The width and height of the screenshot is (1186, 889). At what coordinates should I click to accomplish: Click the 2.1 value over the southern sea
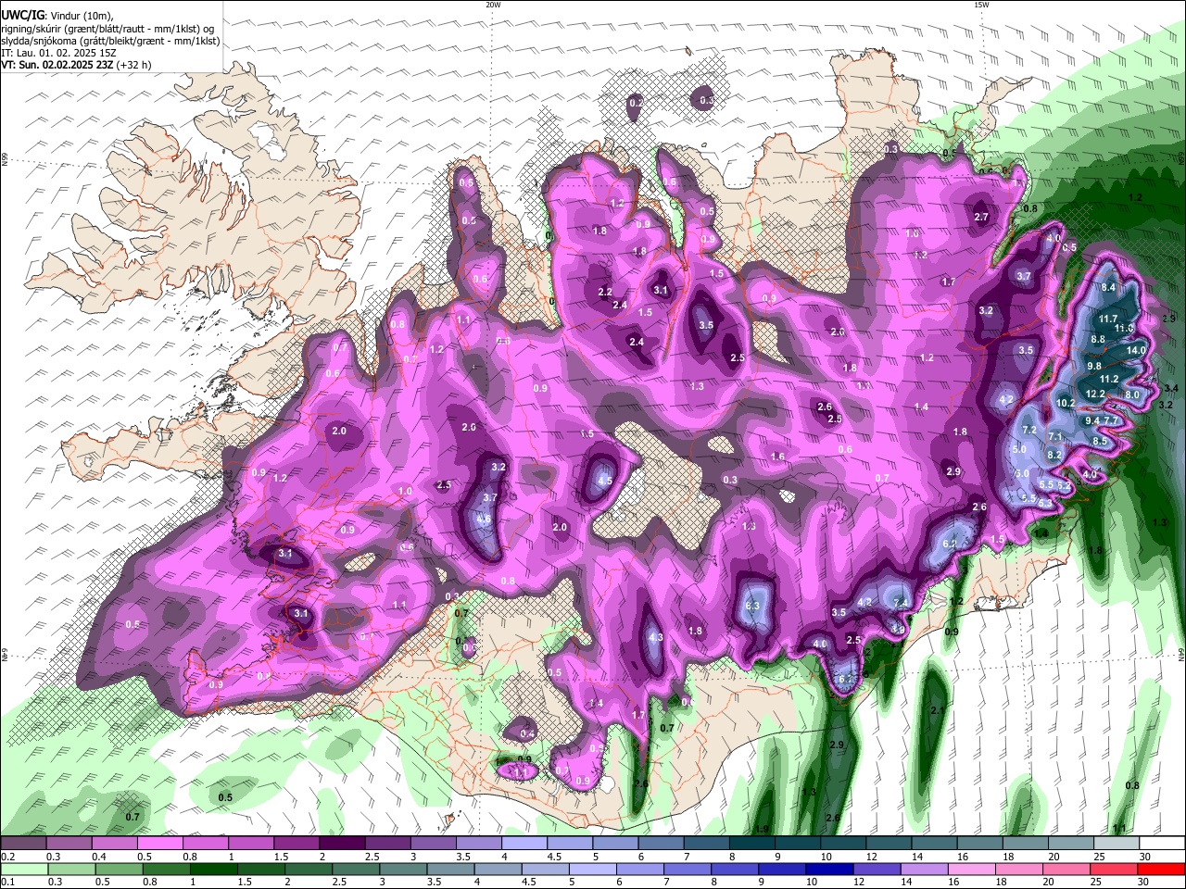pyautogui.click(x=937, y=711)
